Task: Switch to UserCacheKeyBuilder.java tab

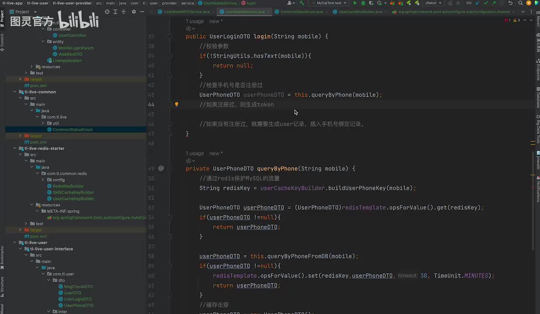Action: pos(360,12)
